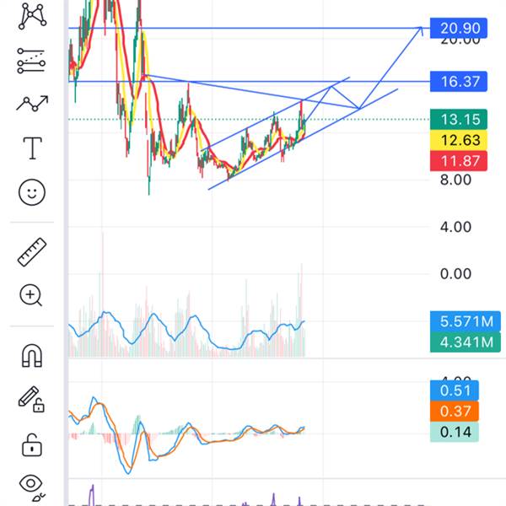Click the 20.90 horizontal line price label

coord(459,28)
